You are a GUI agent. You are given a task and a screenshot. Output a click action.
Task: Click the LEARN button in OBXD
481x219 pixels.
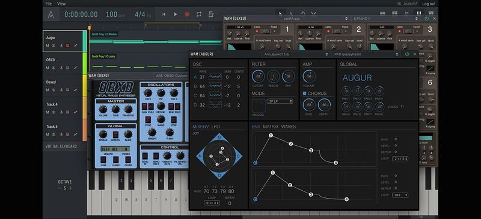(x=115, y=160)
